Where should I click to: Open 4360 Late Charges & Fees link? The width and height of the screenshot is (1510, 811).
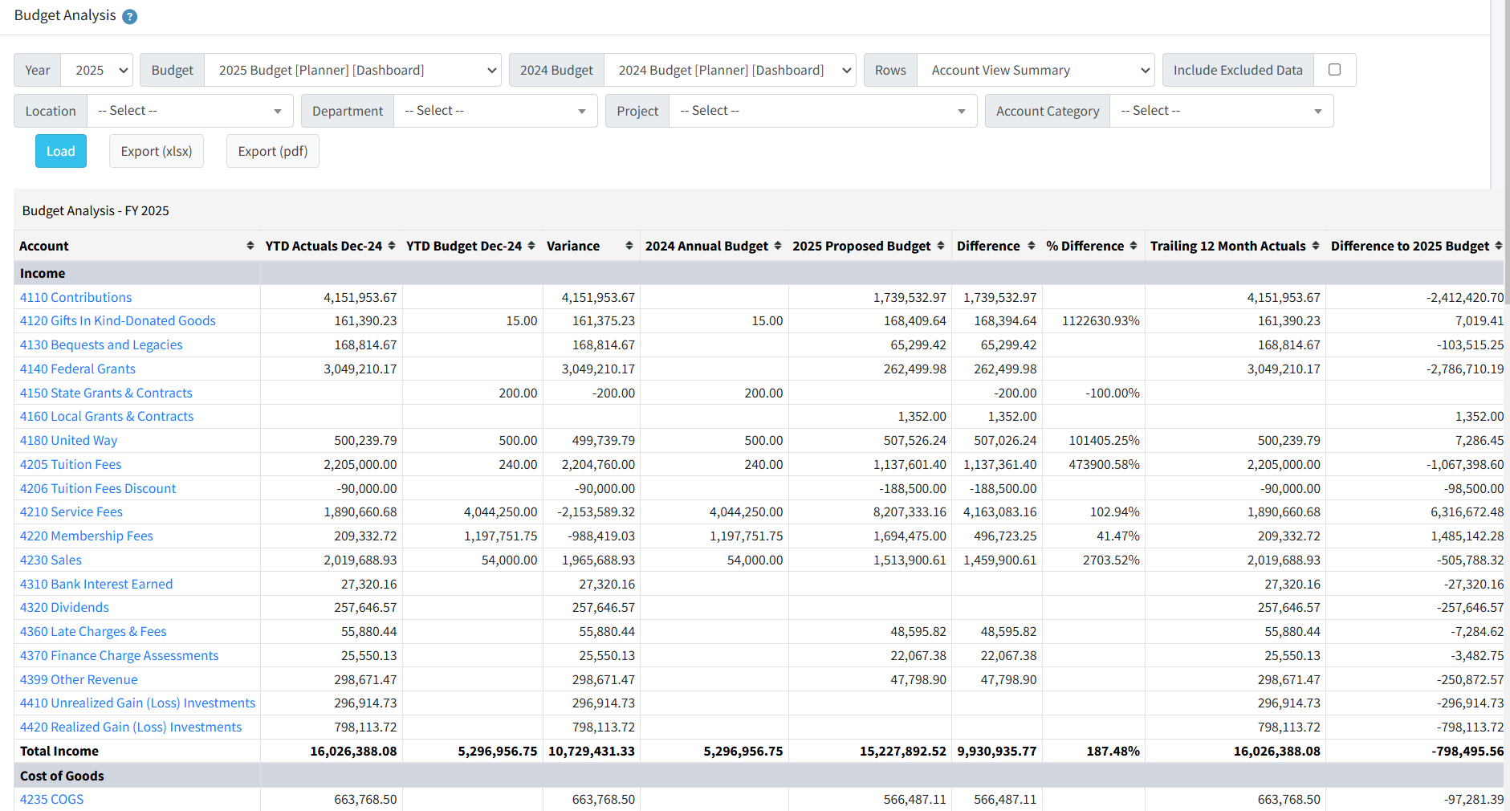click(x=93, y=631)
